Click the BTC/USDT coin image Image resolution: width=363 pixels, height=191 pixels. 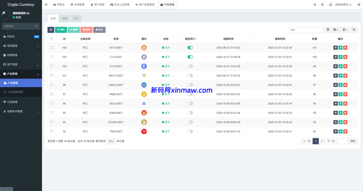click(144, 48)
